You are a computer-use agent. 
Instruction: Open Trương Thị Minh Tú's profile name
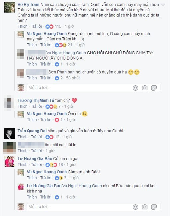(36, 101)
